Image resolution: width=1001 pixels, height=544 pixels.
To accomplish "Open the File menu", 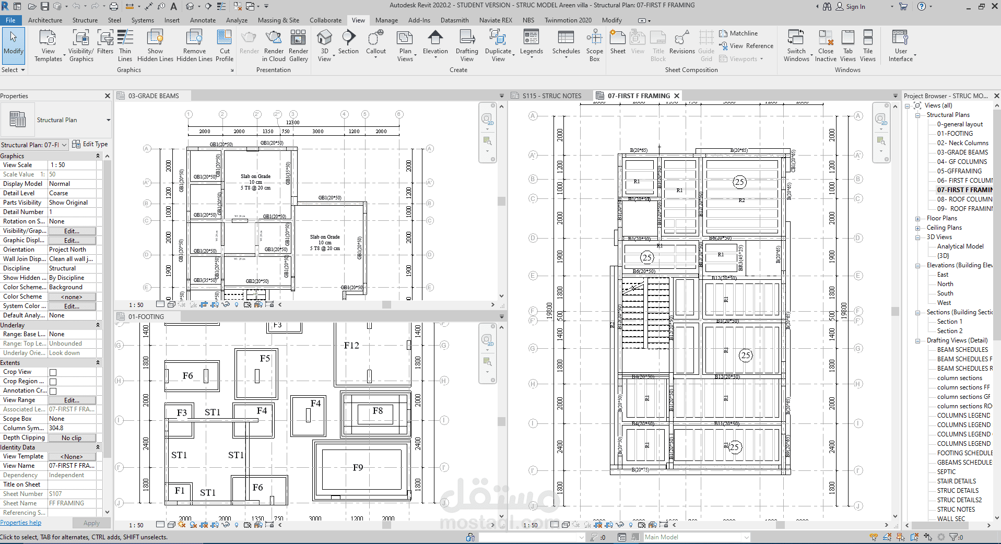I will [10, 20].
